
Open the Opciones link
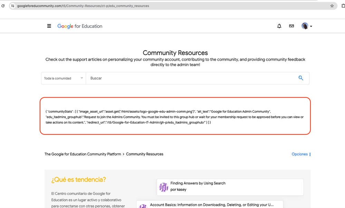point(300,154)
